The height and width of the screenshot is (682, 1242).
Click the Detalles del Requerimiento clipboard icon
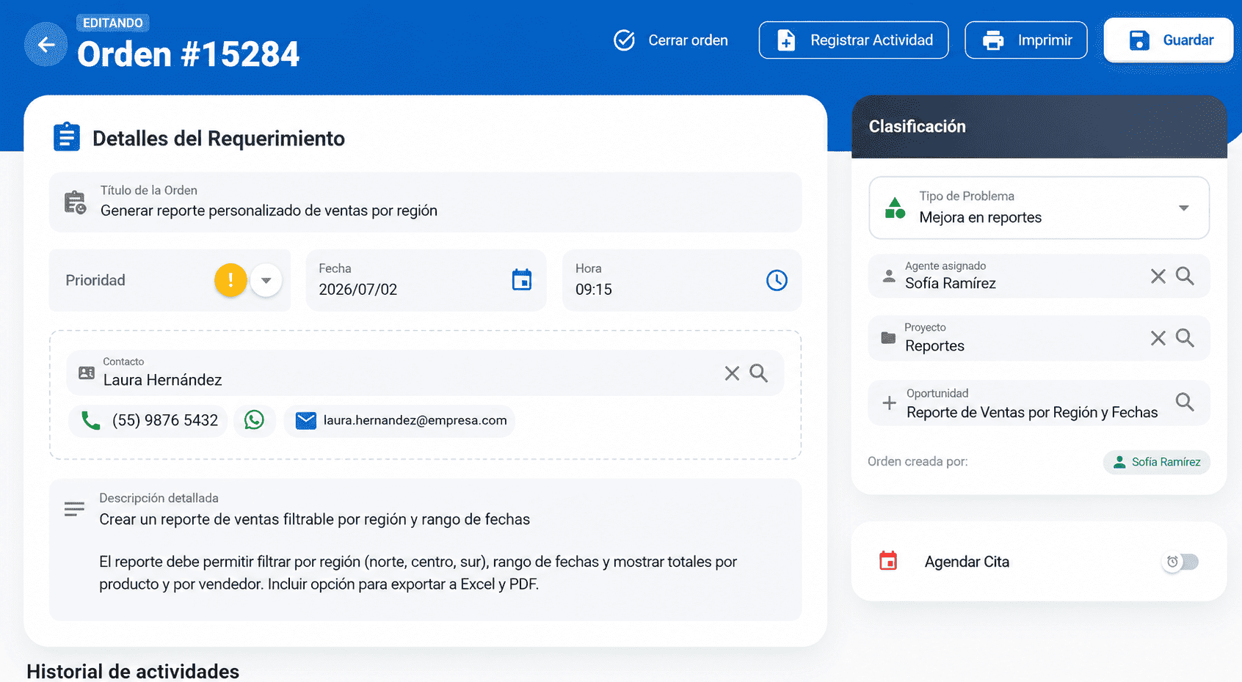click(67, 137)
